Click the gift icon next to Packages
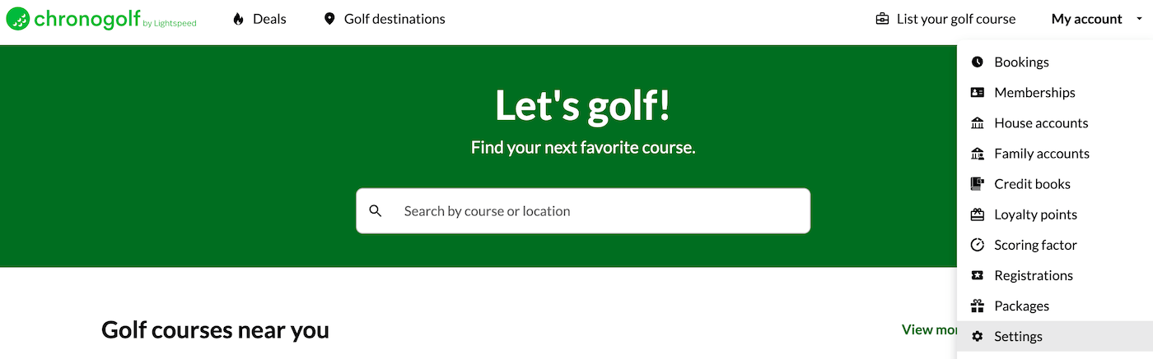This screenshot has width=1153, height=359. click(978, 306)
